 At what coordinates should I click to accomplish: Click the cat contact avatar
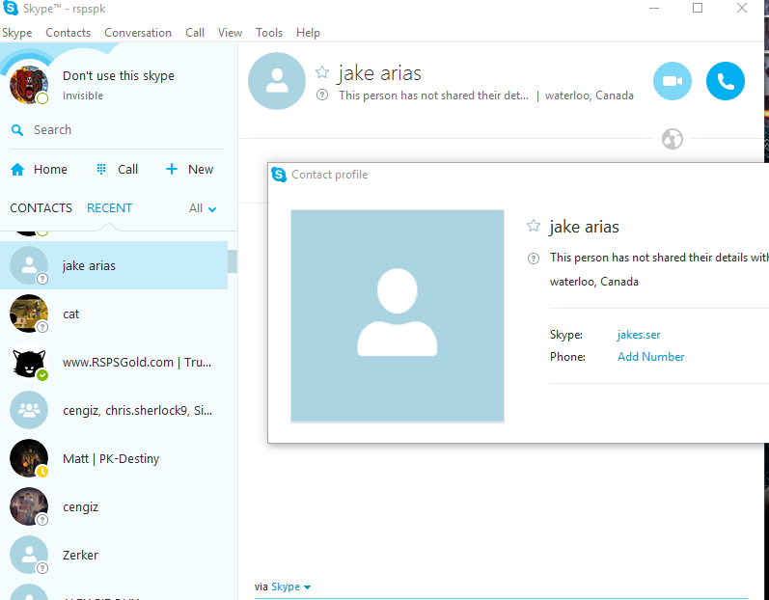28,314
